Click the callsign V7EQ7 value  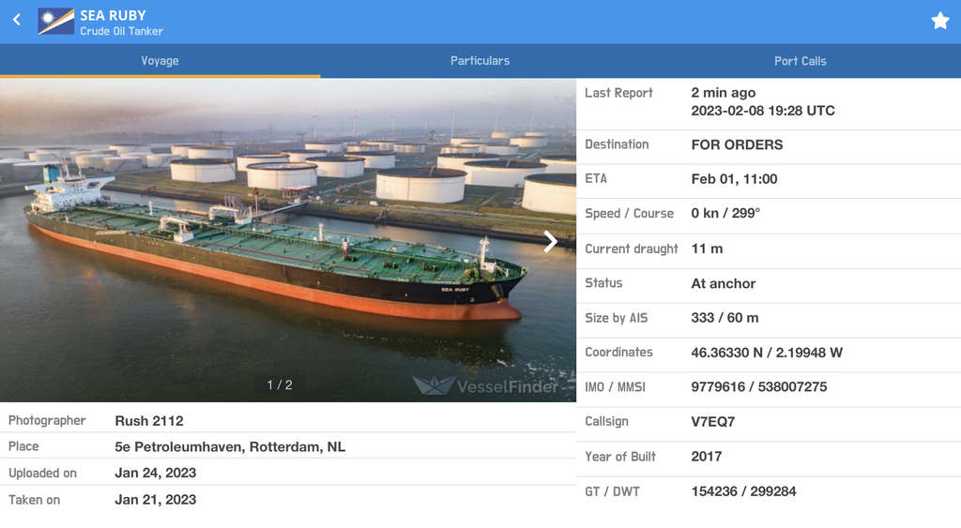[713, 422]
